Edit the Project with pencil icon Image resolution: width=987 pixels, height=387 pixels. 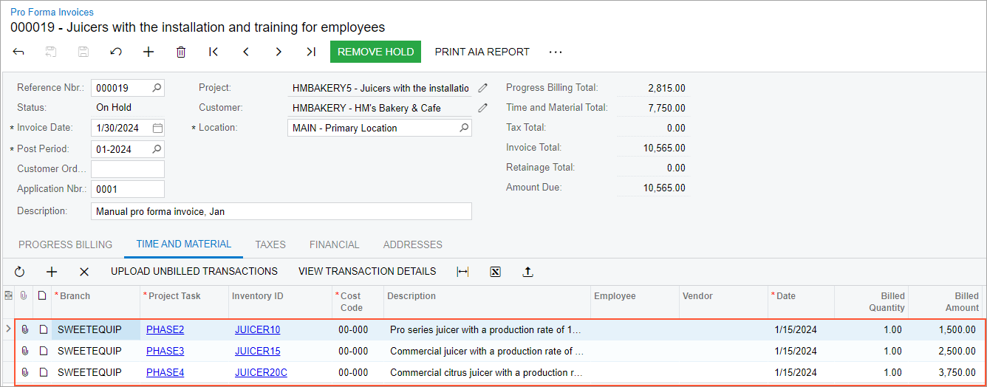click(483, 88)
